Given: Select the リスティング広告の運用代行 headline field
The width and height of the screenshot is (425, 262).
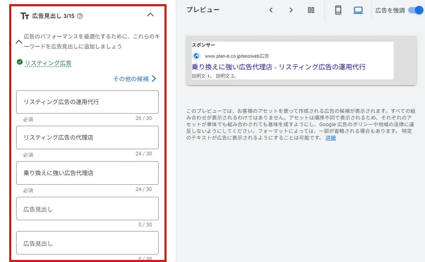Looking at the screenshot, I should click(87, 102).
